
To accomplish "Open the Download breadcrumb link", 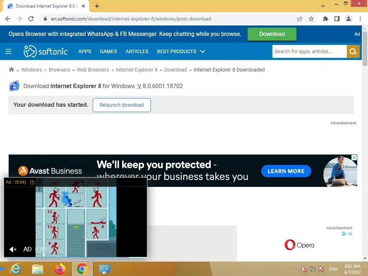I will [x=175, y=70].
